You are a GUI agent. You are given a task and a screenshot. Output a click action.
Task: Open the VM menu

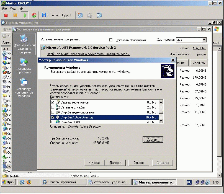pyautogui.click(x=21, y=9)
